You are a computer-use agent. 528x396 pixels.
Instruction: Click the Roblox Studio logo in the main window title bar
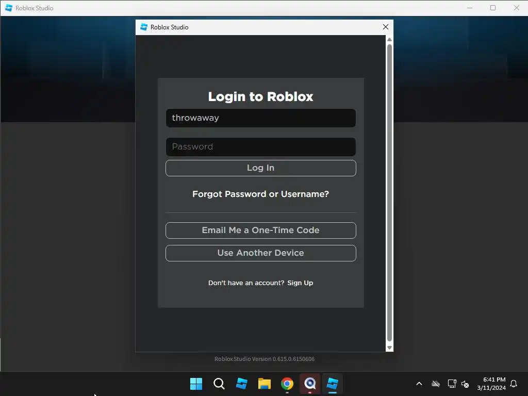(x=9, y=8)
